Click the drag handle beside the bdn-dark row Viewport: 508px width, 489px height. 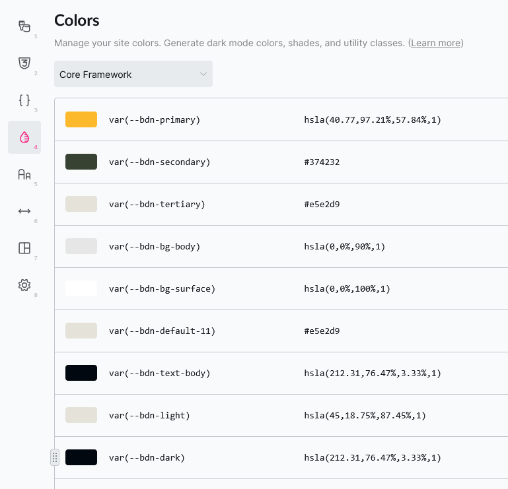(55, 457)
